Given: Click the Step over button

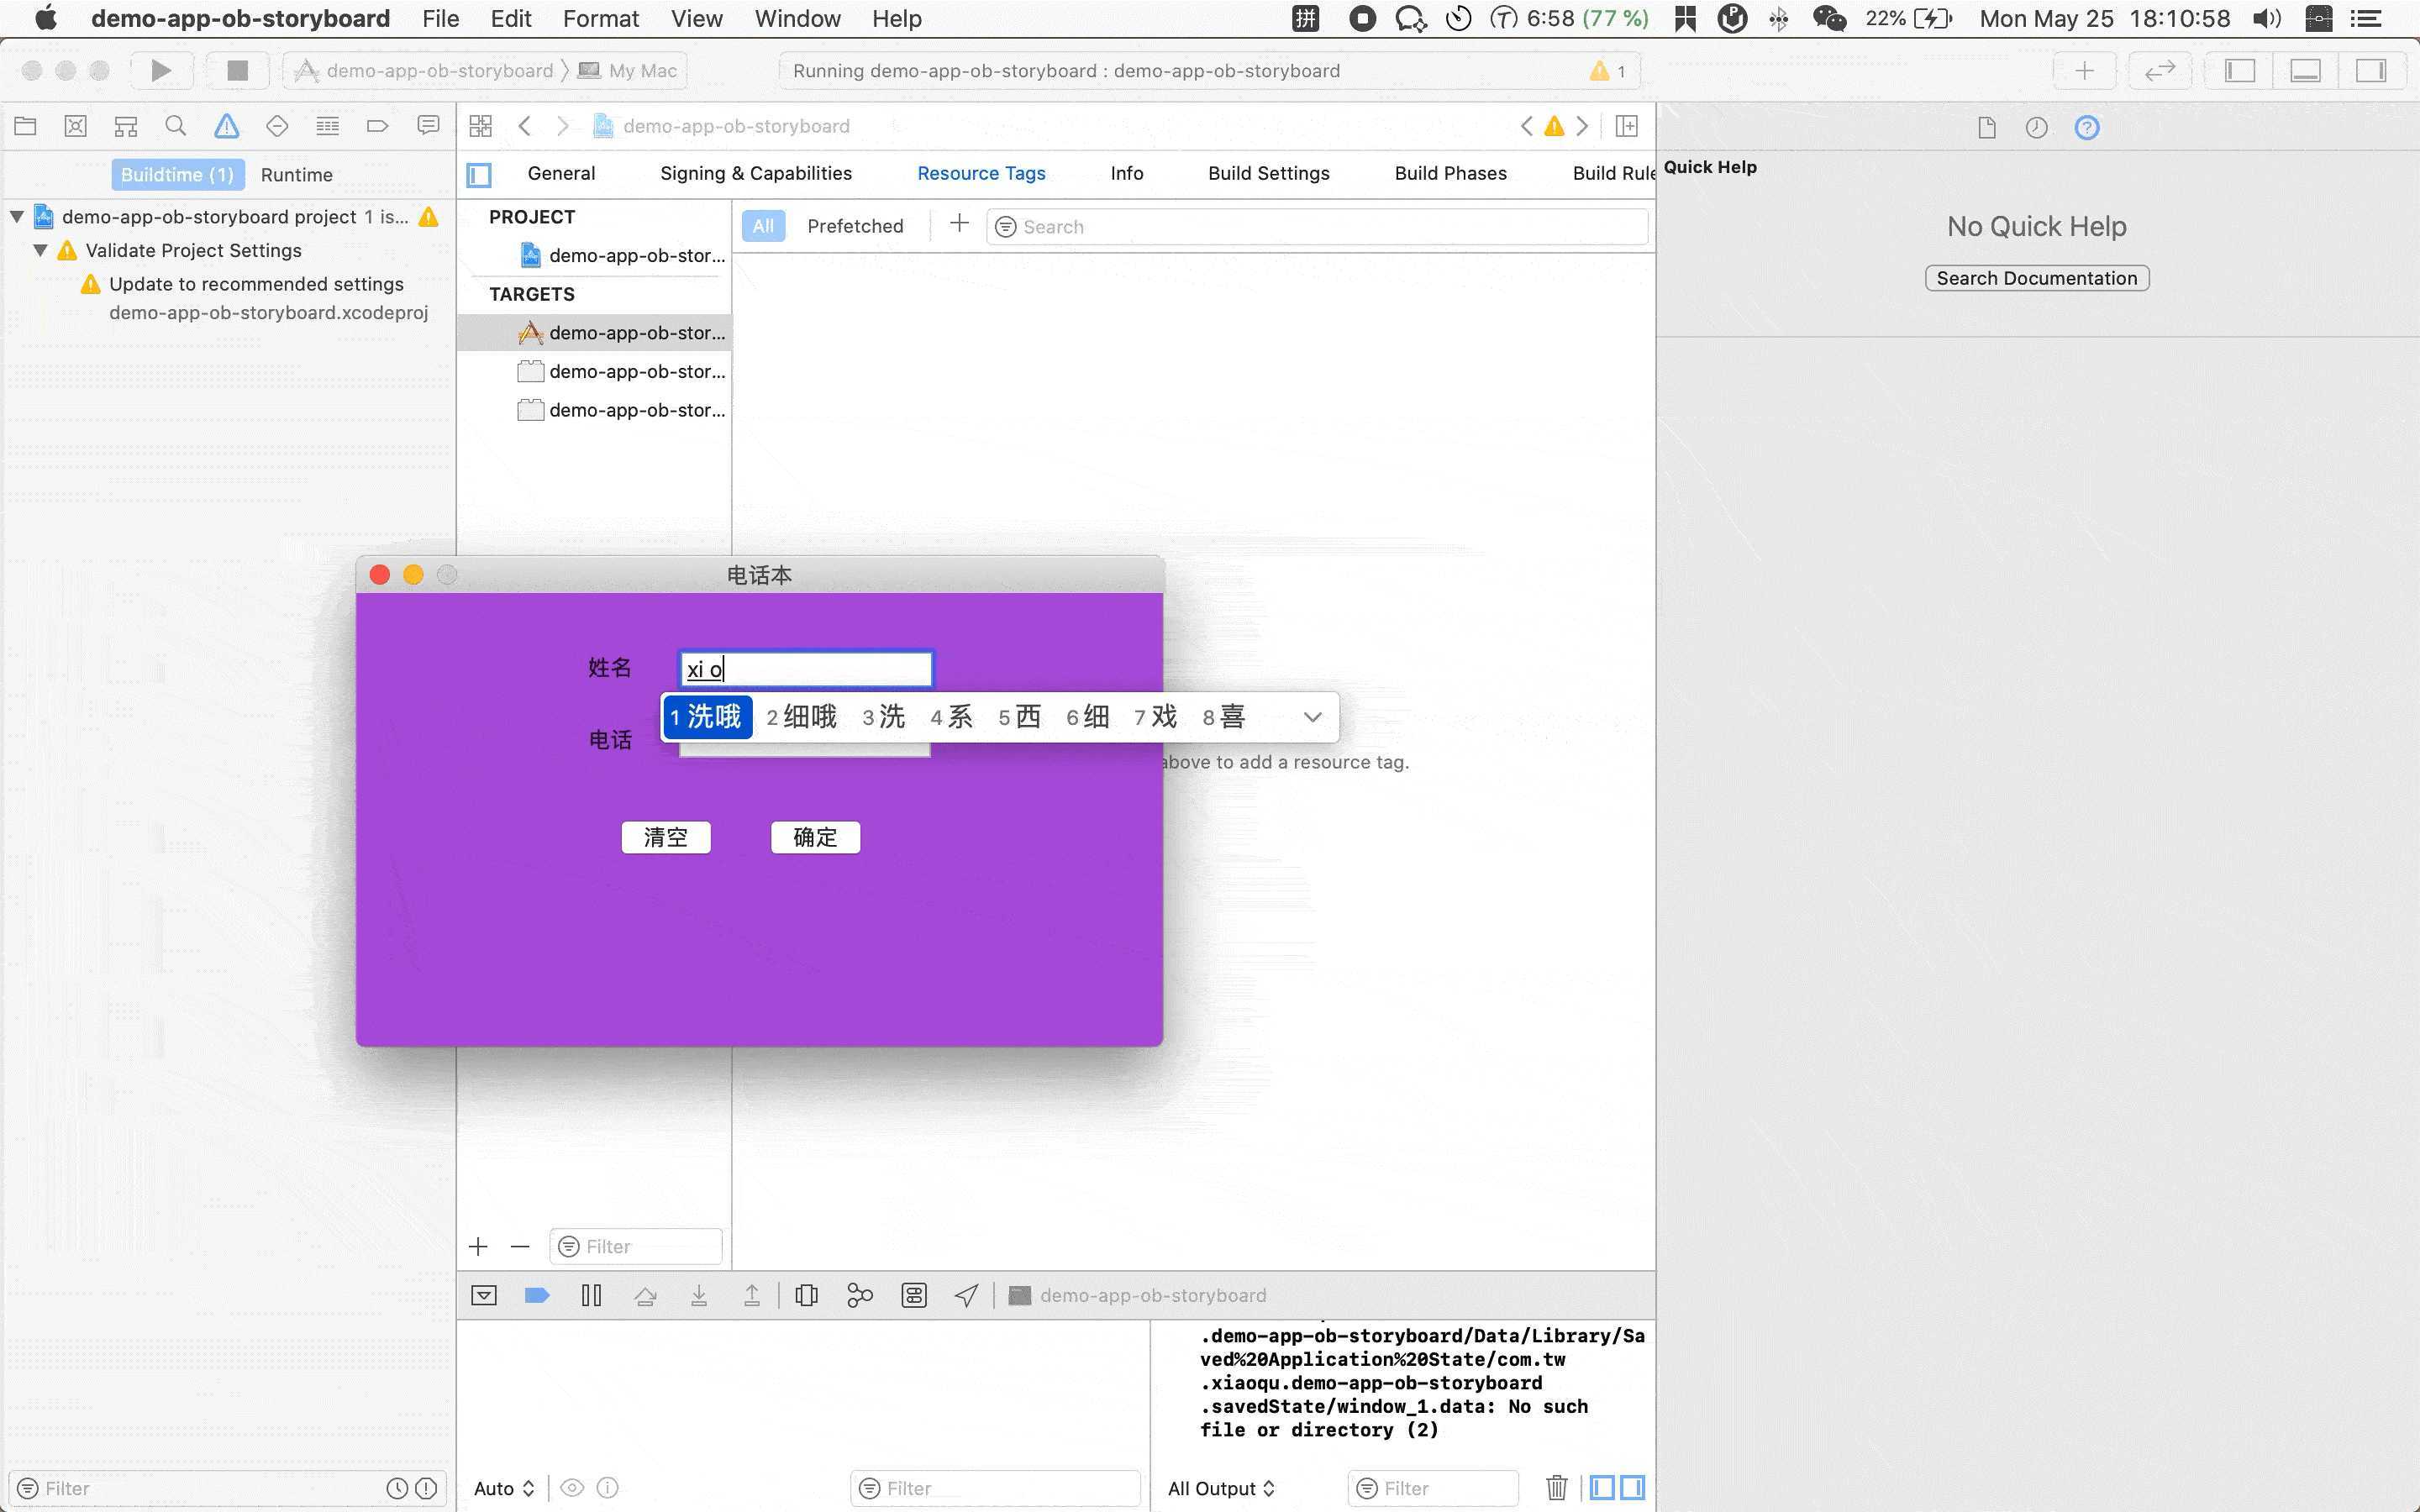Looking at the screenshot, I should (645, 1295).
